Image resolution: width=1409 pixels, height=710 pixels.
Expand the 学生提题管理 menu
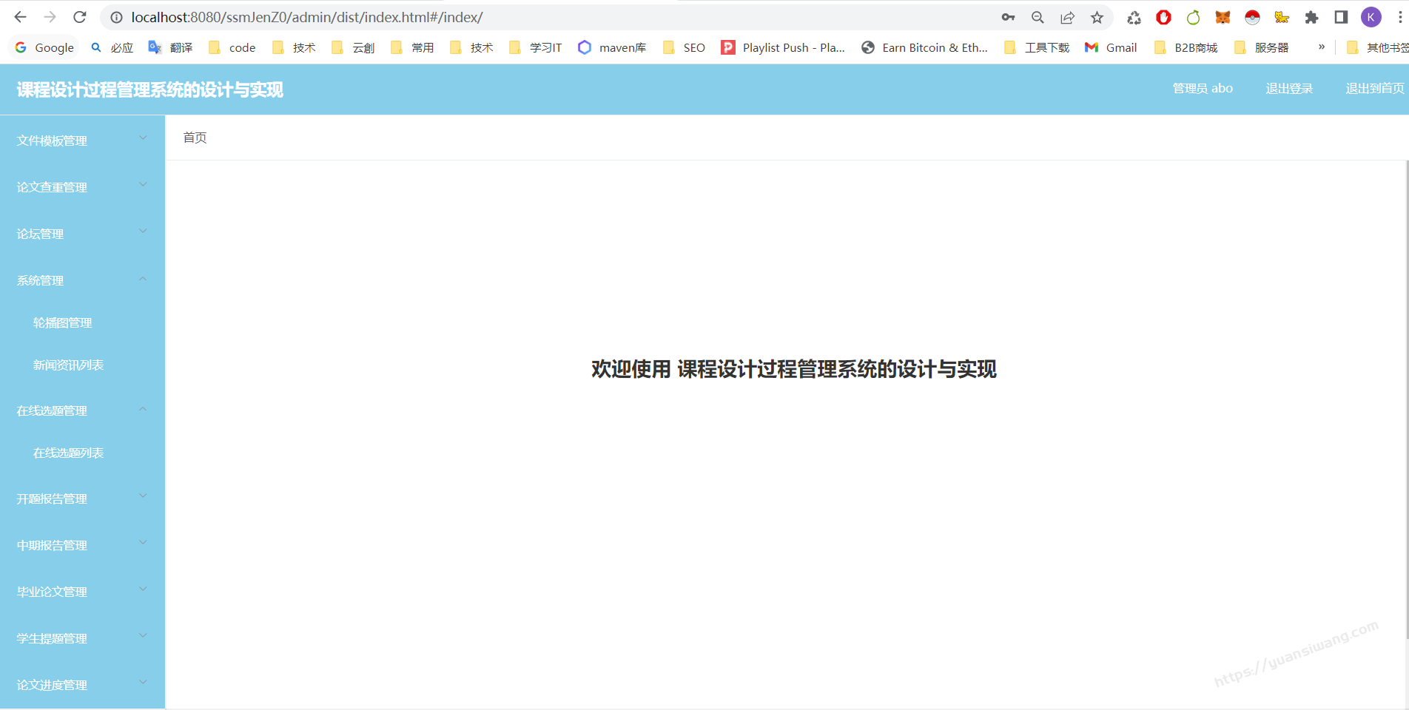[82, 638]
